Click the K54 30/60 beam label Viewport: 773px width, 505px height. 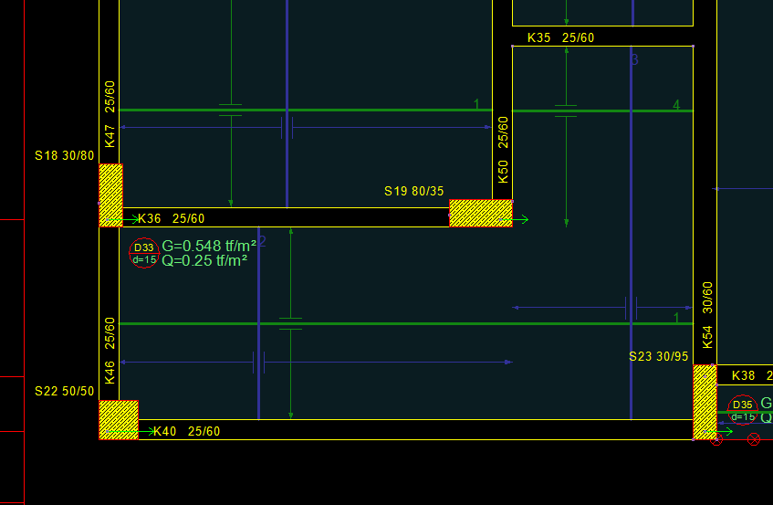[x=707, y=315]
